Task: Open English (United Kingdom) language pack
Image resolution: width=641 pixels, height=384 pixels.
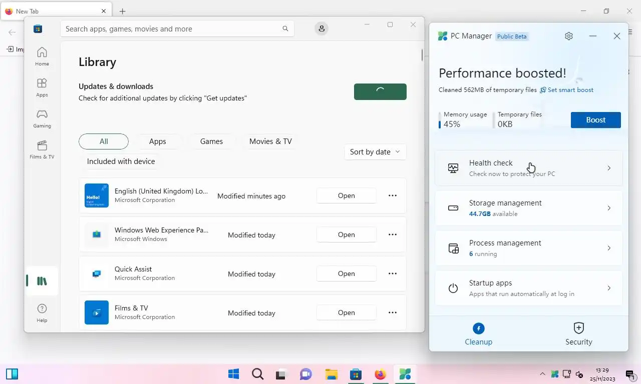Action: (347, 195)
